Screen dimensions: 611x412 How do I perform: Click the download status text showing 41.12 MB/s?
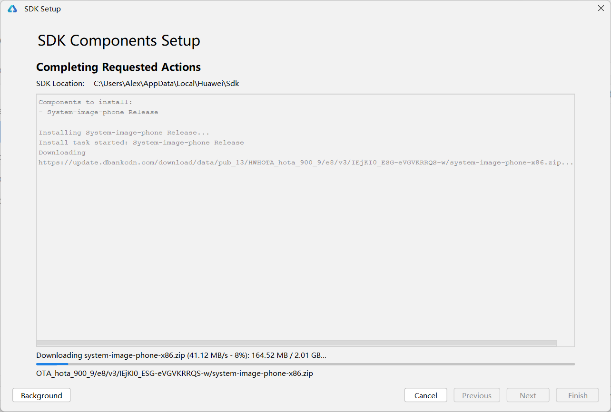click(x=181, y=355)
